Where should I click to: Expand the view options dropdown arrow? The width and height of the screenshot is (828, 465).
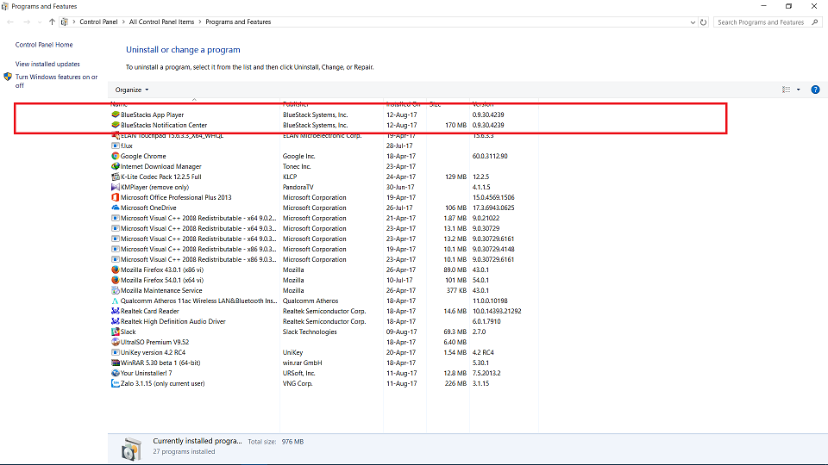pos(799,90)
